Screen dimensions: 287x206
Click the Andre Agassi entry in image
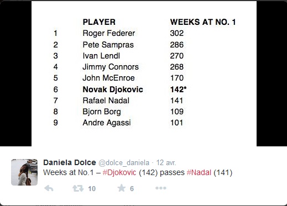point(107,123)
